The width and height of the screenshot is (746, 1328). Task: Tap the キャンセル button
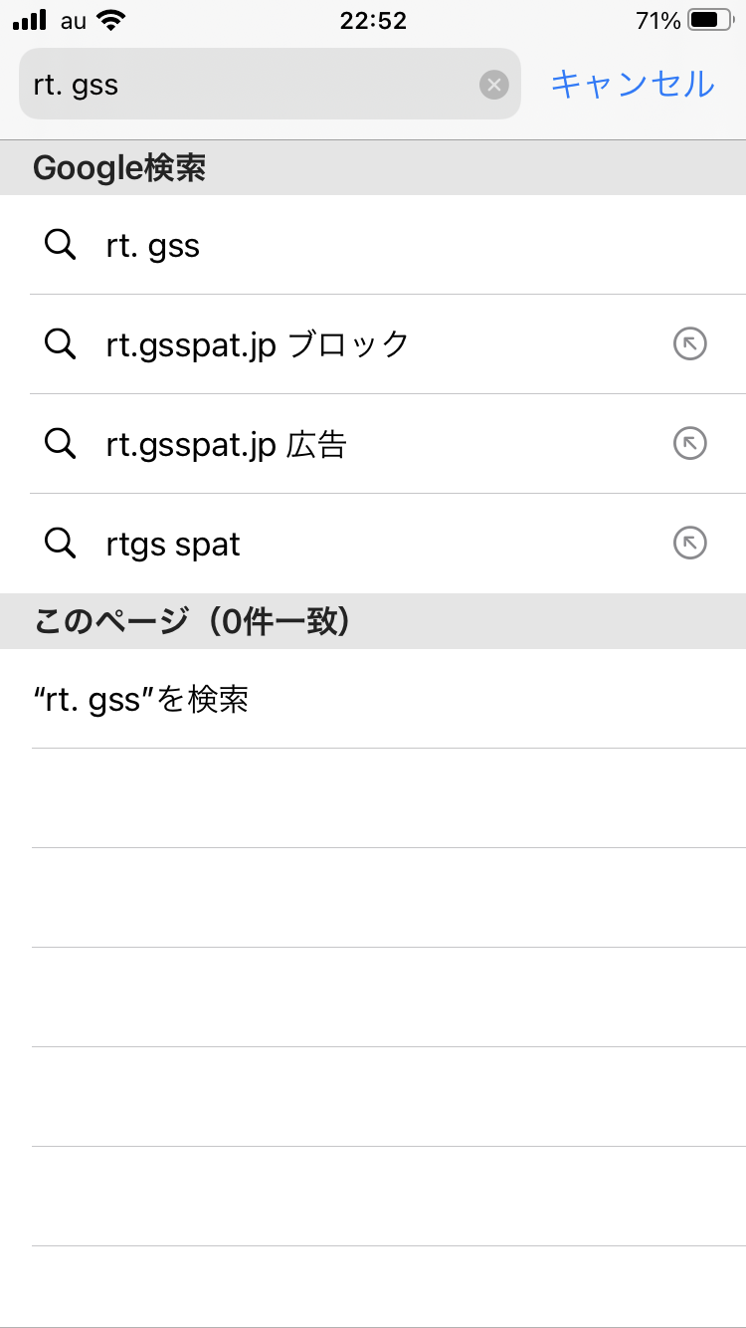(x=633, y=85)
